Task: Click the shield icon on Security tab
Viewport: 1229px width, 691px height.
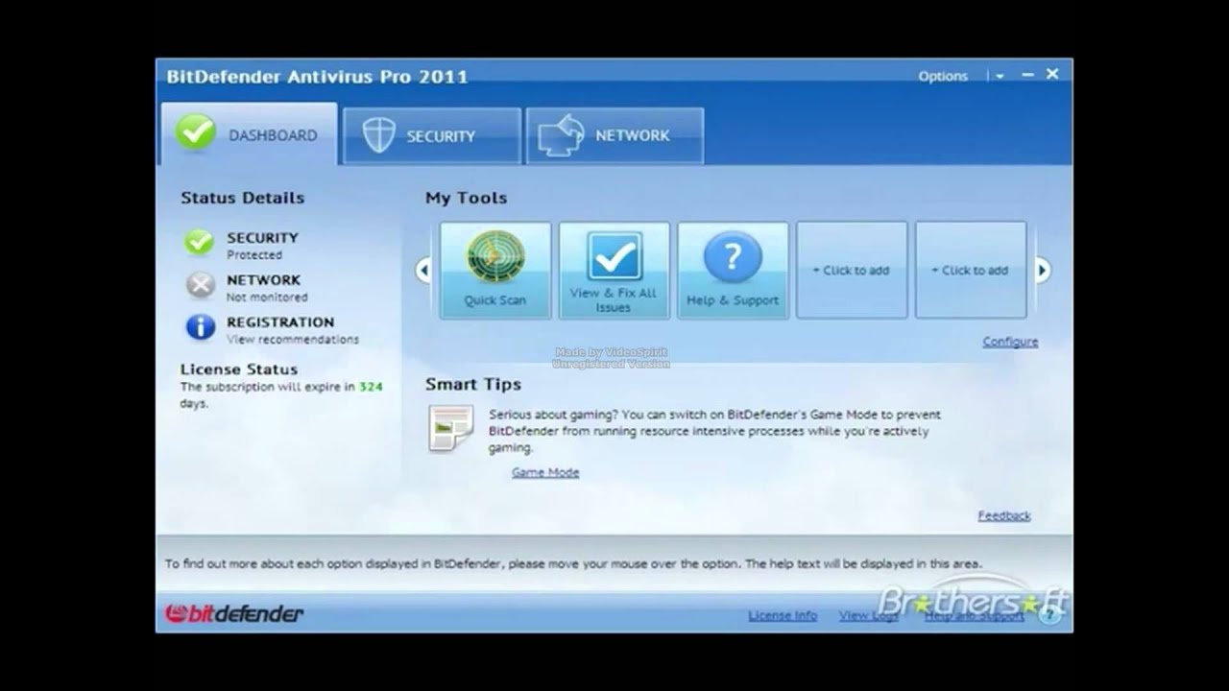Action: tap(378, 136)
